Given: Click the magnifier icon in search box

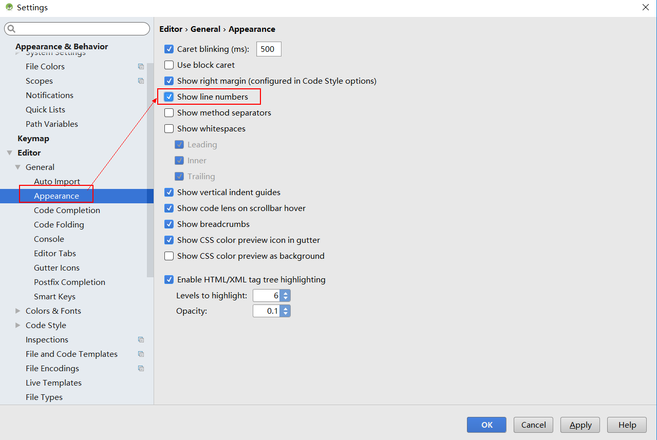Looking at the screenshot, I should (x=11, y=29).
